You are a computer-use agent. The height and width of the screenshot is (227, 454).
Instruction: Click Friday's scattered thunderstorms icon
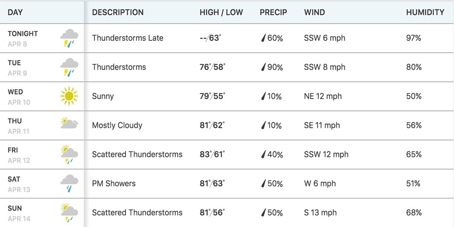click(x=69, y=154)
